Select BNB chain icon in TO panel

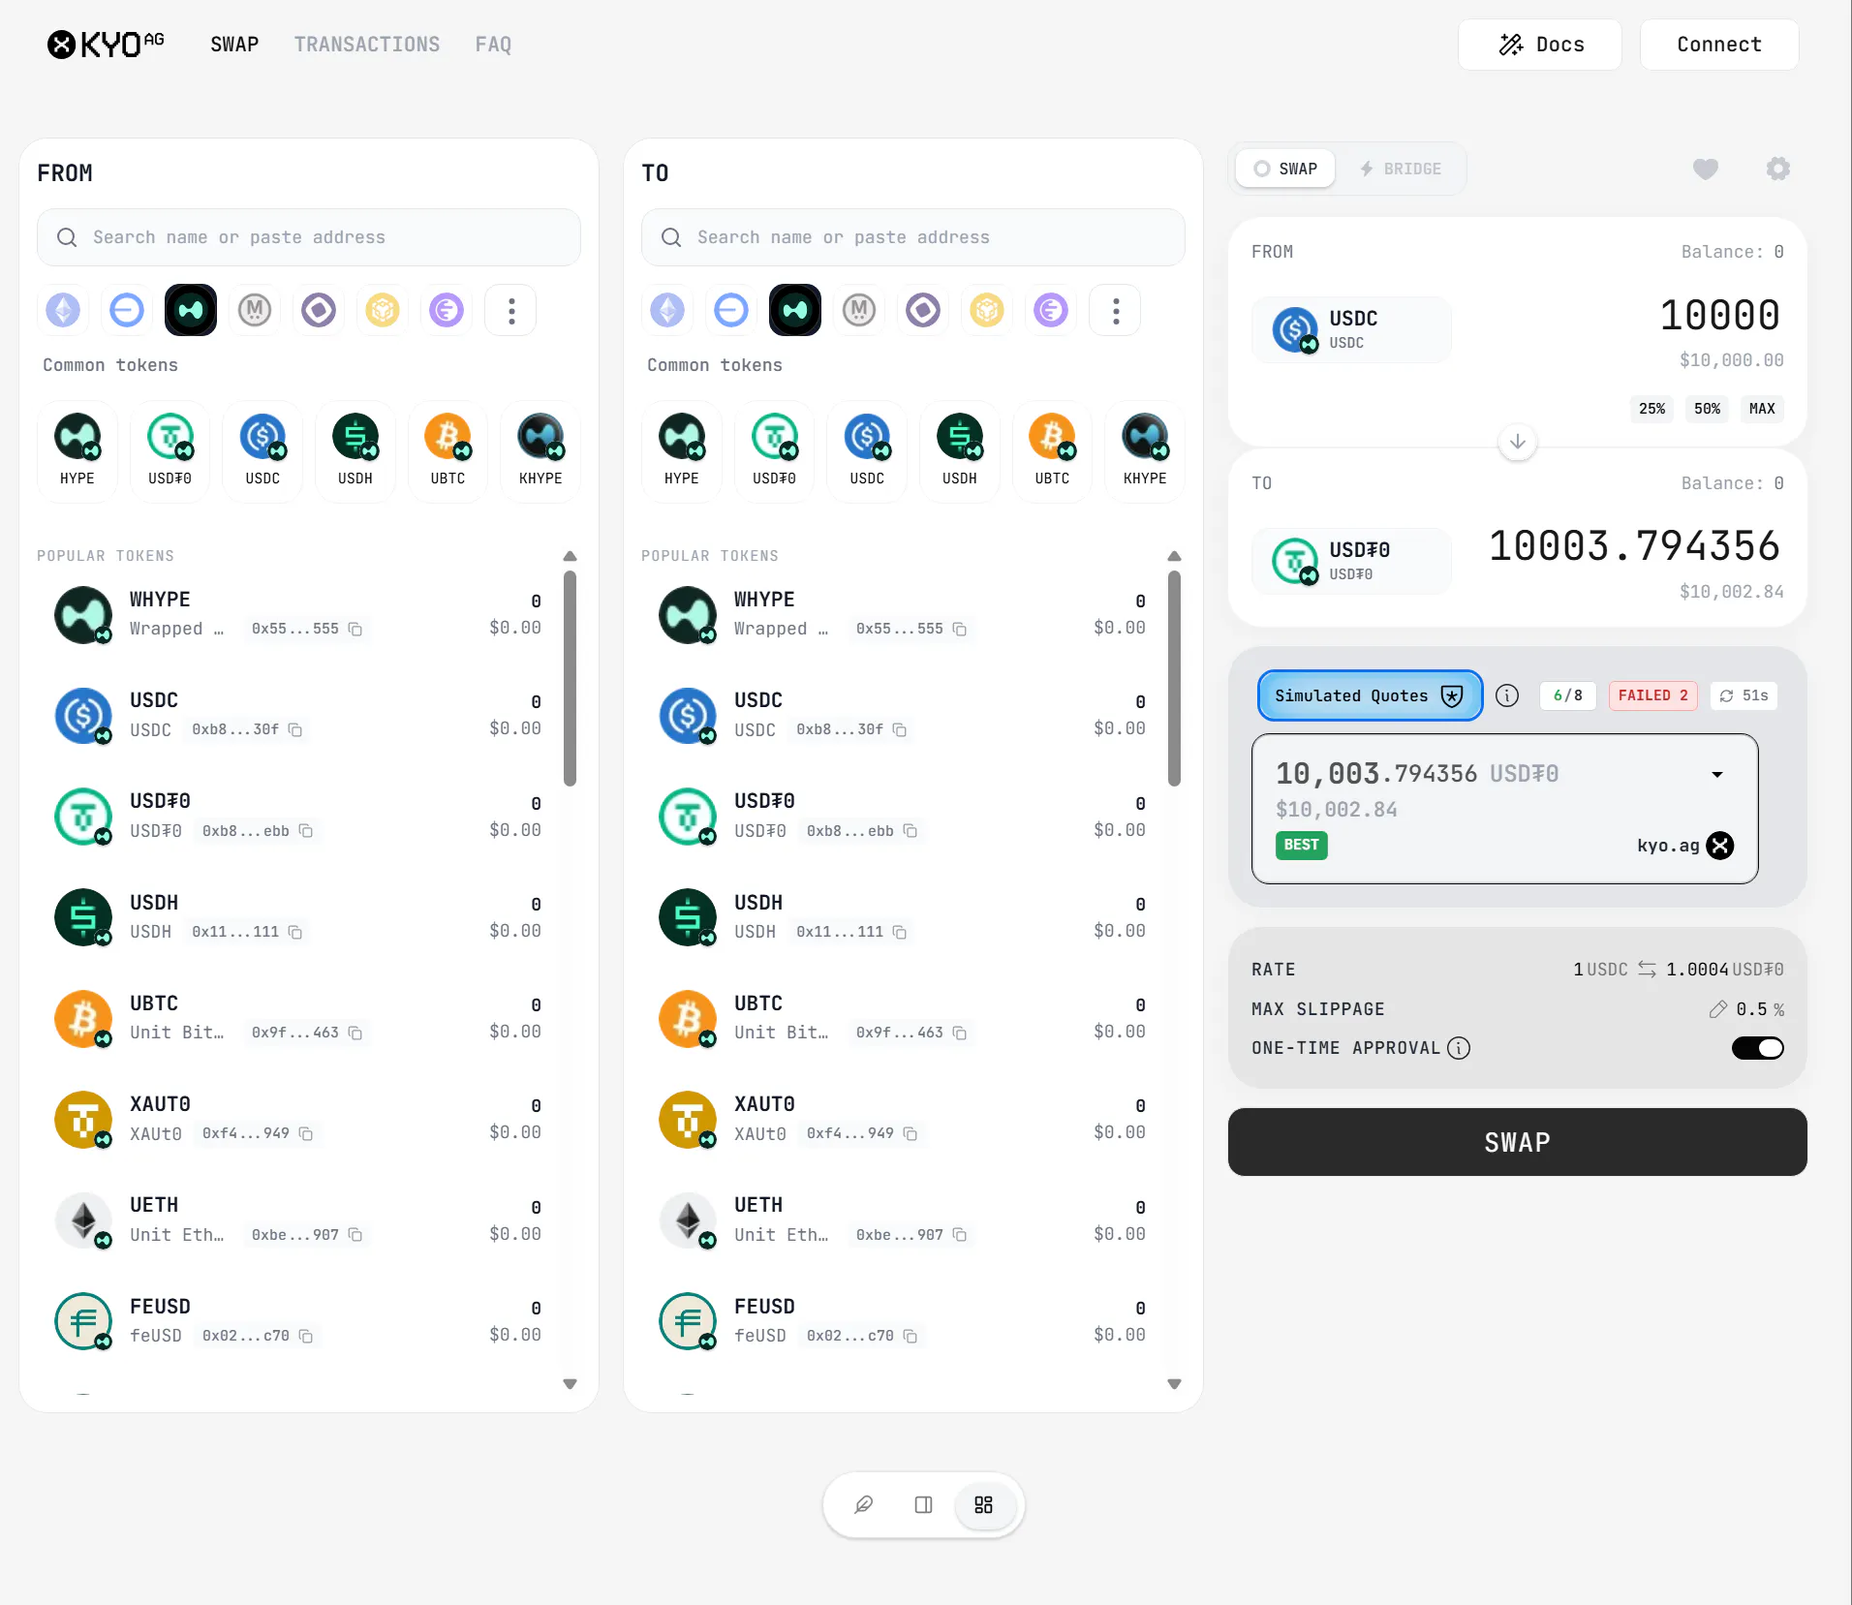pos(987,310)
